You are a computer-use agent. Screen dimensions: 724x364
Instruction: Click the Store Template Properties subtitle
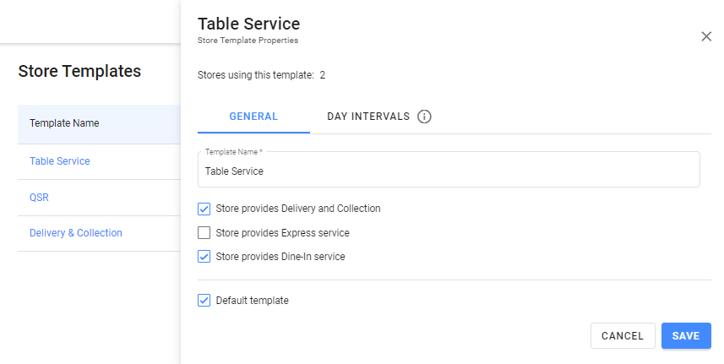248,40
